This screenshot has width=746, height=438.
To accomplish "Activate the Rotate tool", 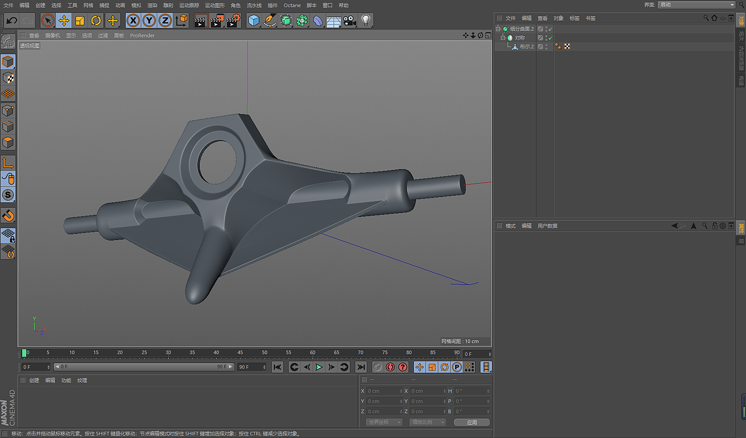I will point(96,20).
